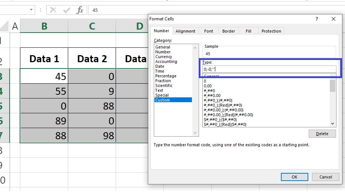
Task: Choose format #,##0_);(#,##0)
Action: tap(218, 100)
